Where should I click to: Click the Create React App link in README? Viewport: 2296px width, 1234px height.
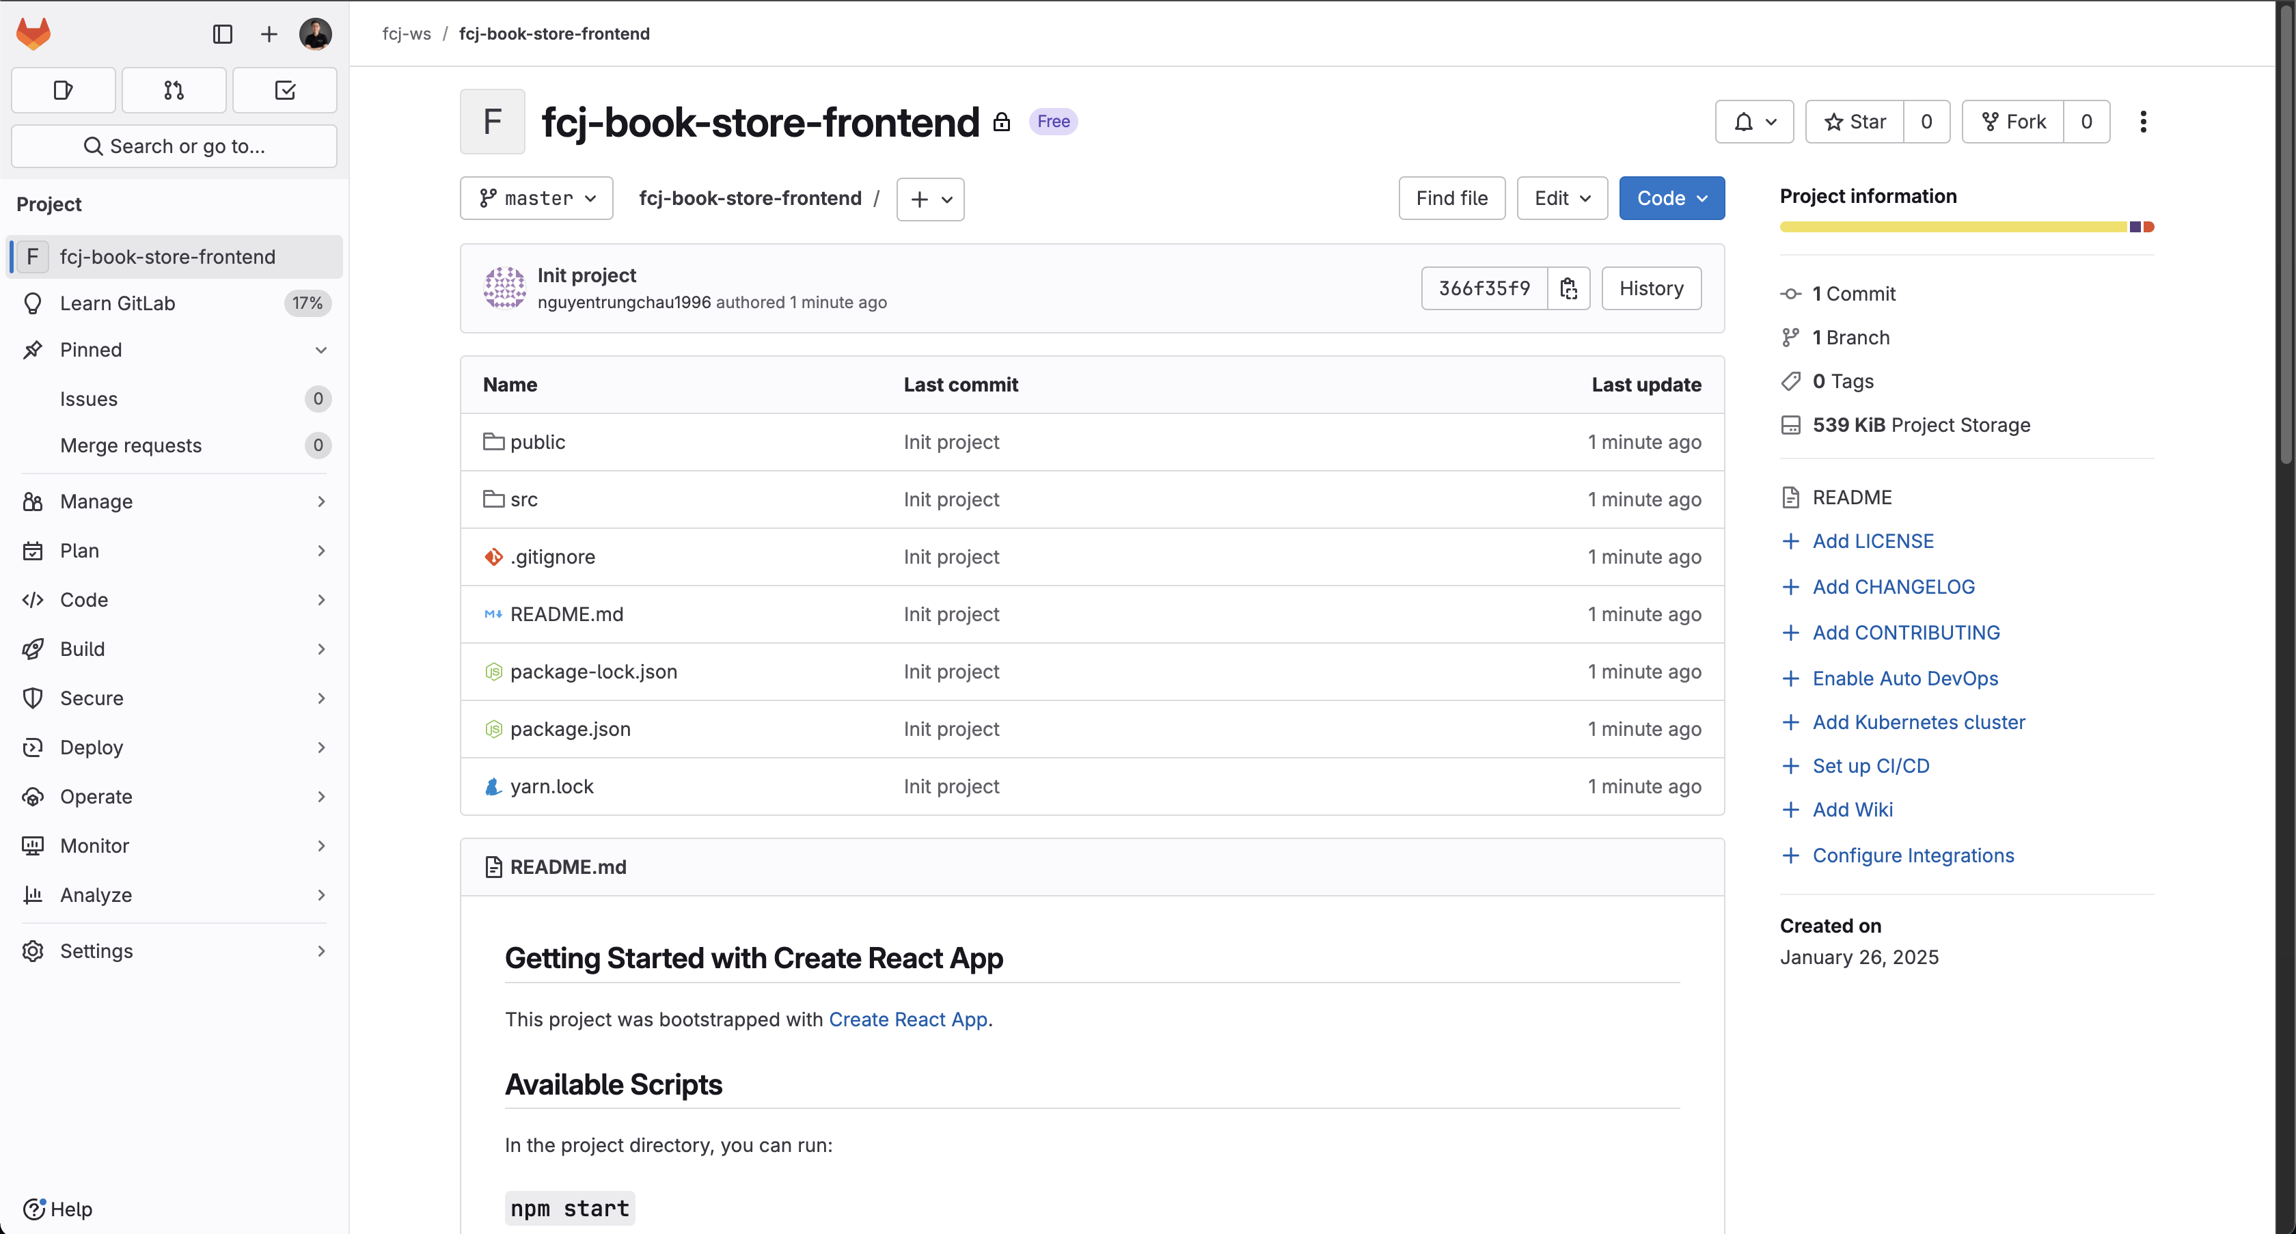tap(907, 1018)
